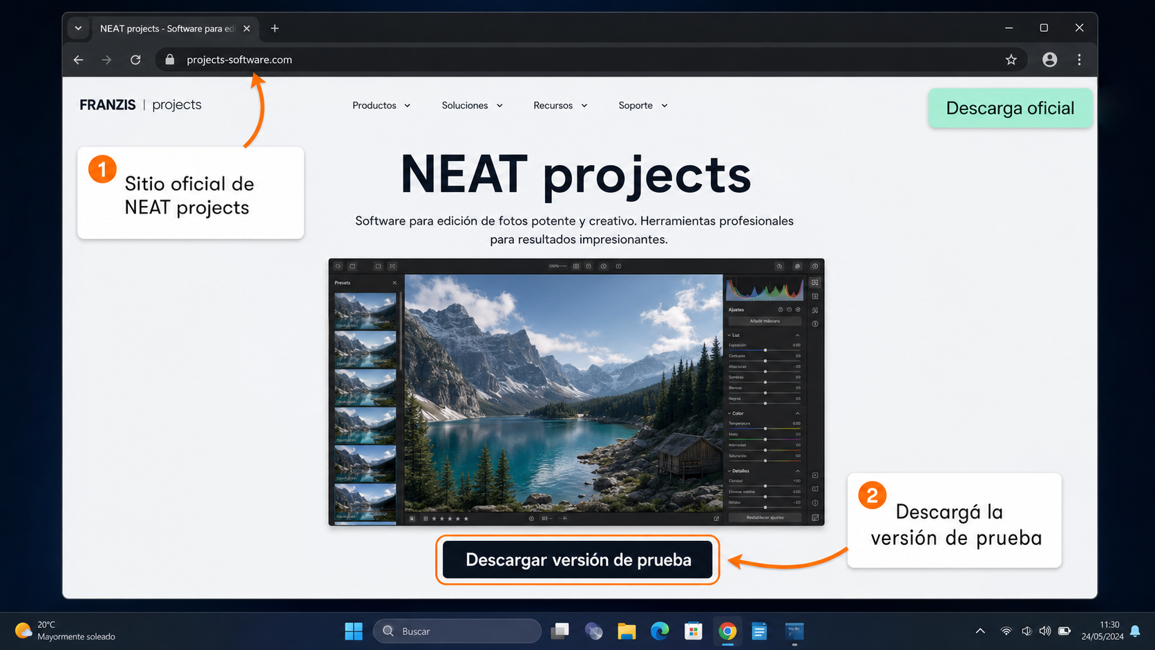
Task: Click the Temperatura slider in preview
Action: click(765, 428)
